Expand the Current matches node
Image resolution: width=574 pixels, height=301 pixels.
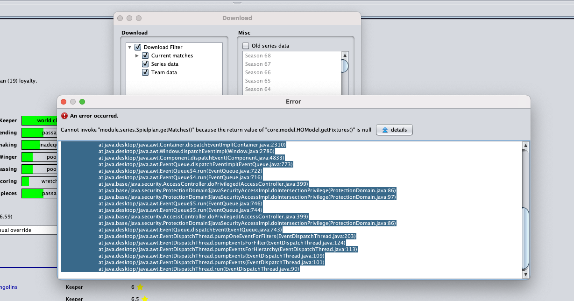137,56
